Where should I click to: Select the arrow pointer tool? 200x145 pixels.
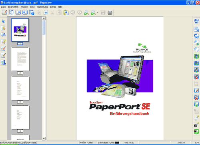[3, 21]
